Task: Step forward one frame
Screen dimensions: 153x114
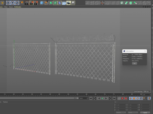Action: pos(106,98)
